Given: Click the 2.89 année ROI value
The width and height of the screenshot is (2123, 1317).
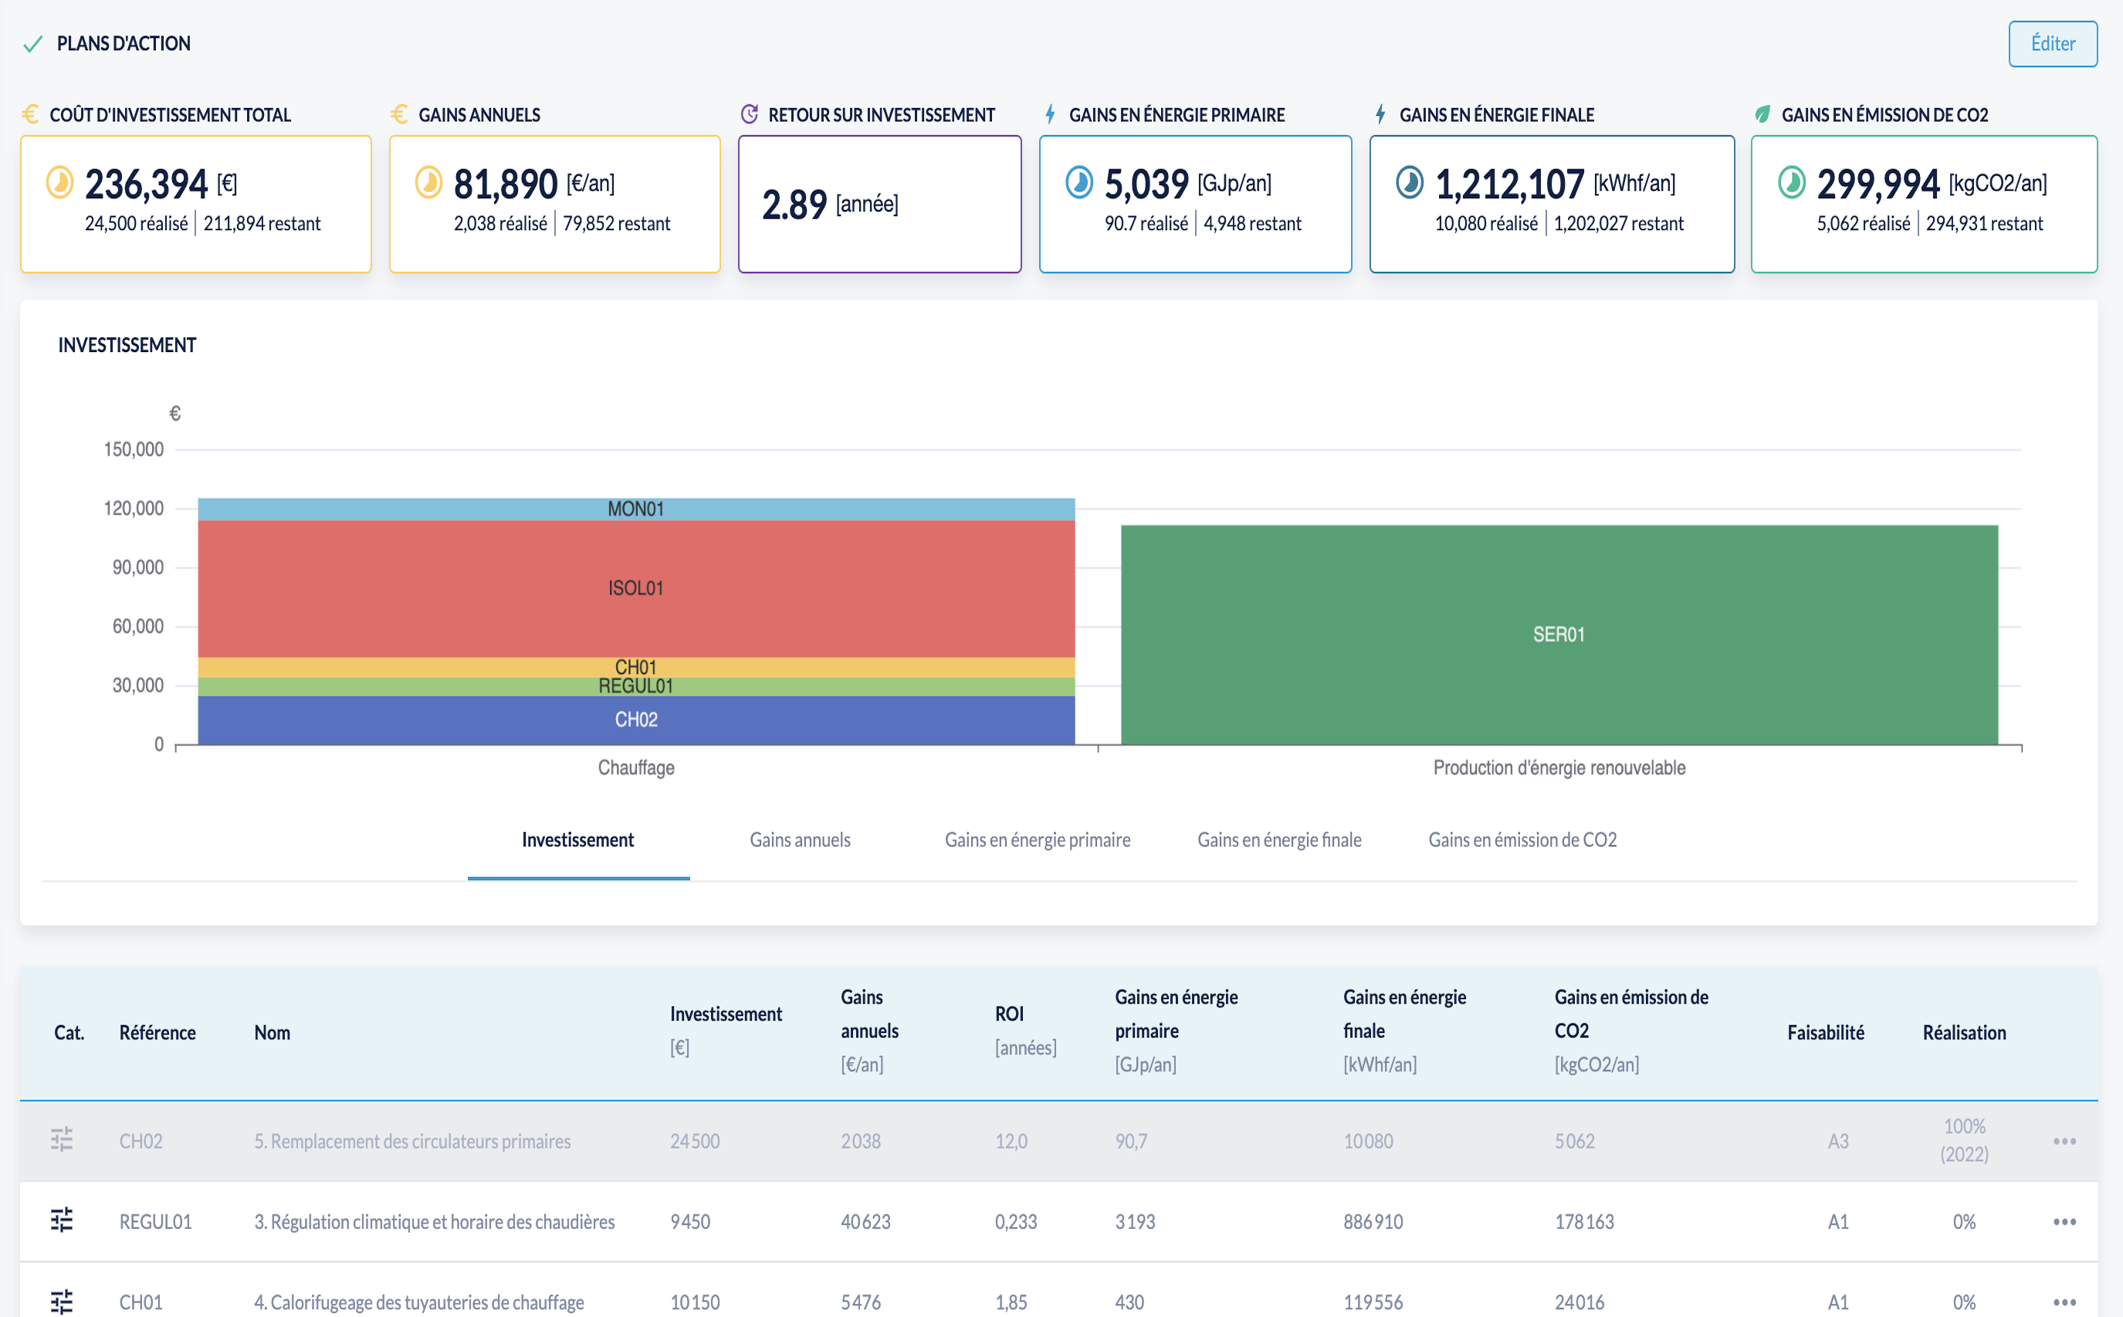Looking at the screenshot, I should tap(830, 204).
